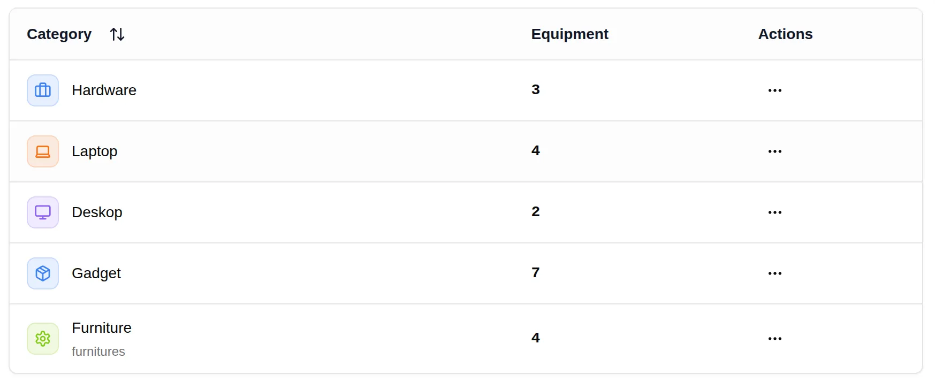Open actions menu for Laptop row
This screenshot has width=935, height=382.
point(774,151)
